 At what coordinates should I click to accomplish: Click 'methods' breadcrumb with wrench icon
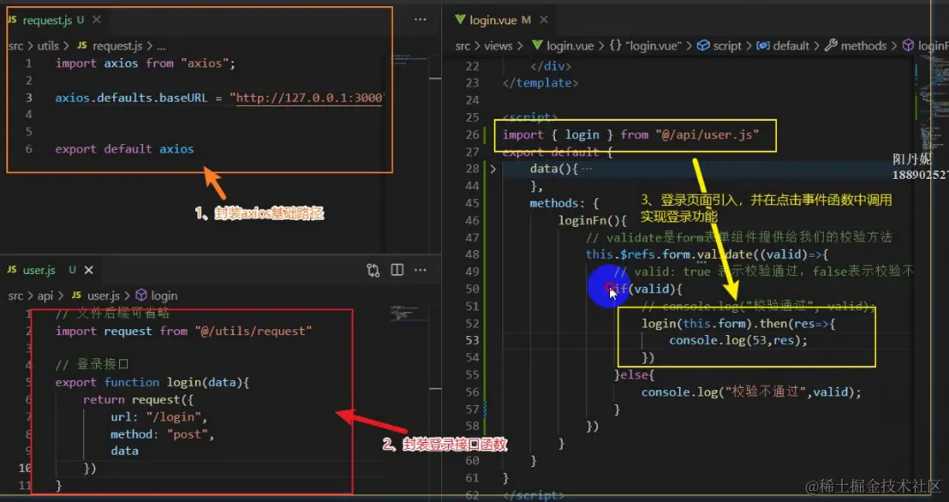tap(863, 46)
